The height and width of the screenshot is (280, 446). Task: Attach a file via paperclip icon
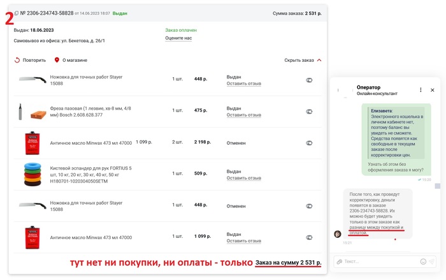[x=340, y=262]
